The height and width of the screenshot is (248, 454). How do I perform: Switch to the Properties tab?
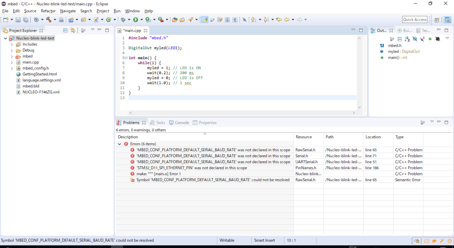pyautogui.click(x=205, y=122)
